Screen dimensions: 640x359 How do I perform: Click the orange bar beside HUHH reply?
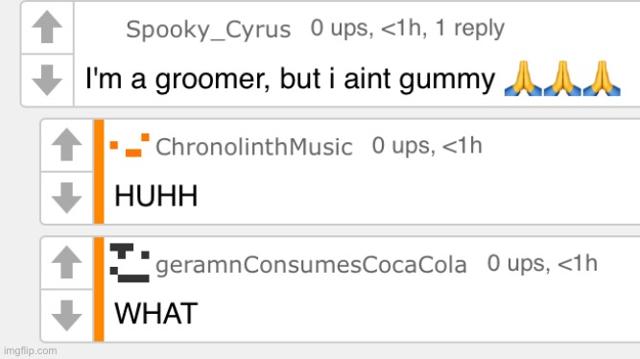(99, 172)
